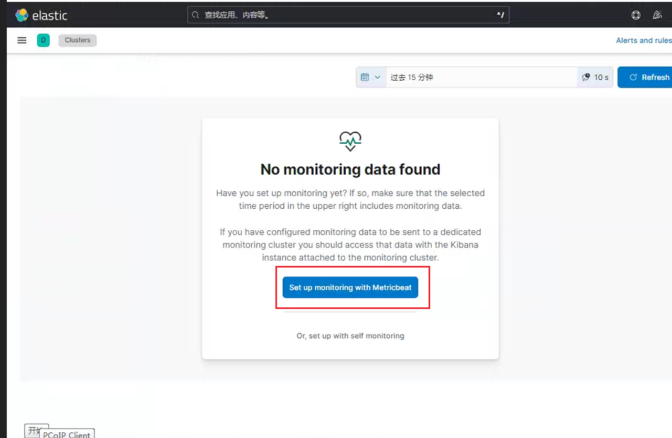The height and width of the screenshot is (438, 672).
Task: Click the Refresh button
Action: 646,77
